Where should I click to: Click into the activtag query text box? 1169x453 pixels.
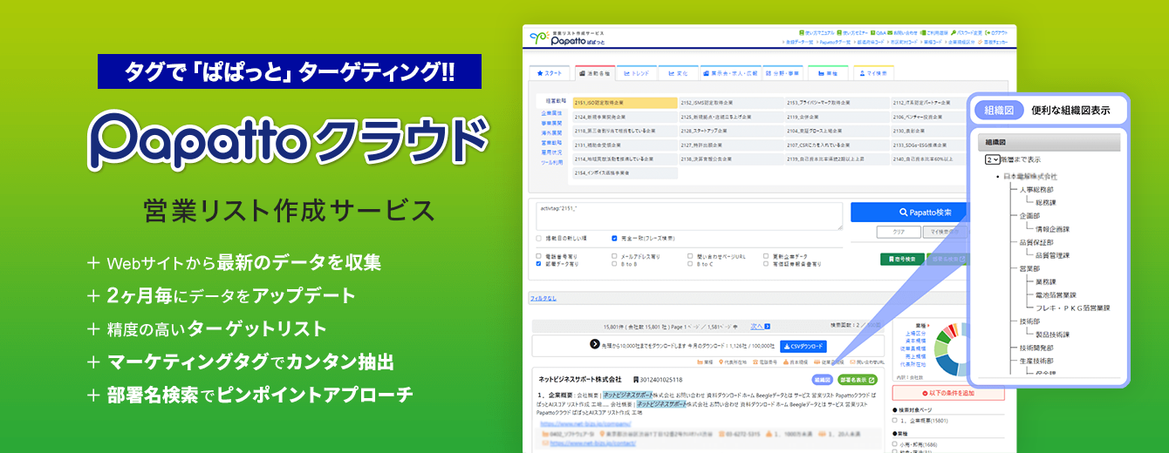689,216
